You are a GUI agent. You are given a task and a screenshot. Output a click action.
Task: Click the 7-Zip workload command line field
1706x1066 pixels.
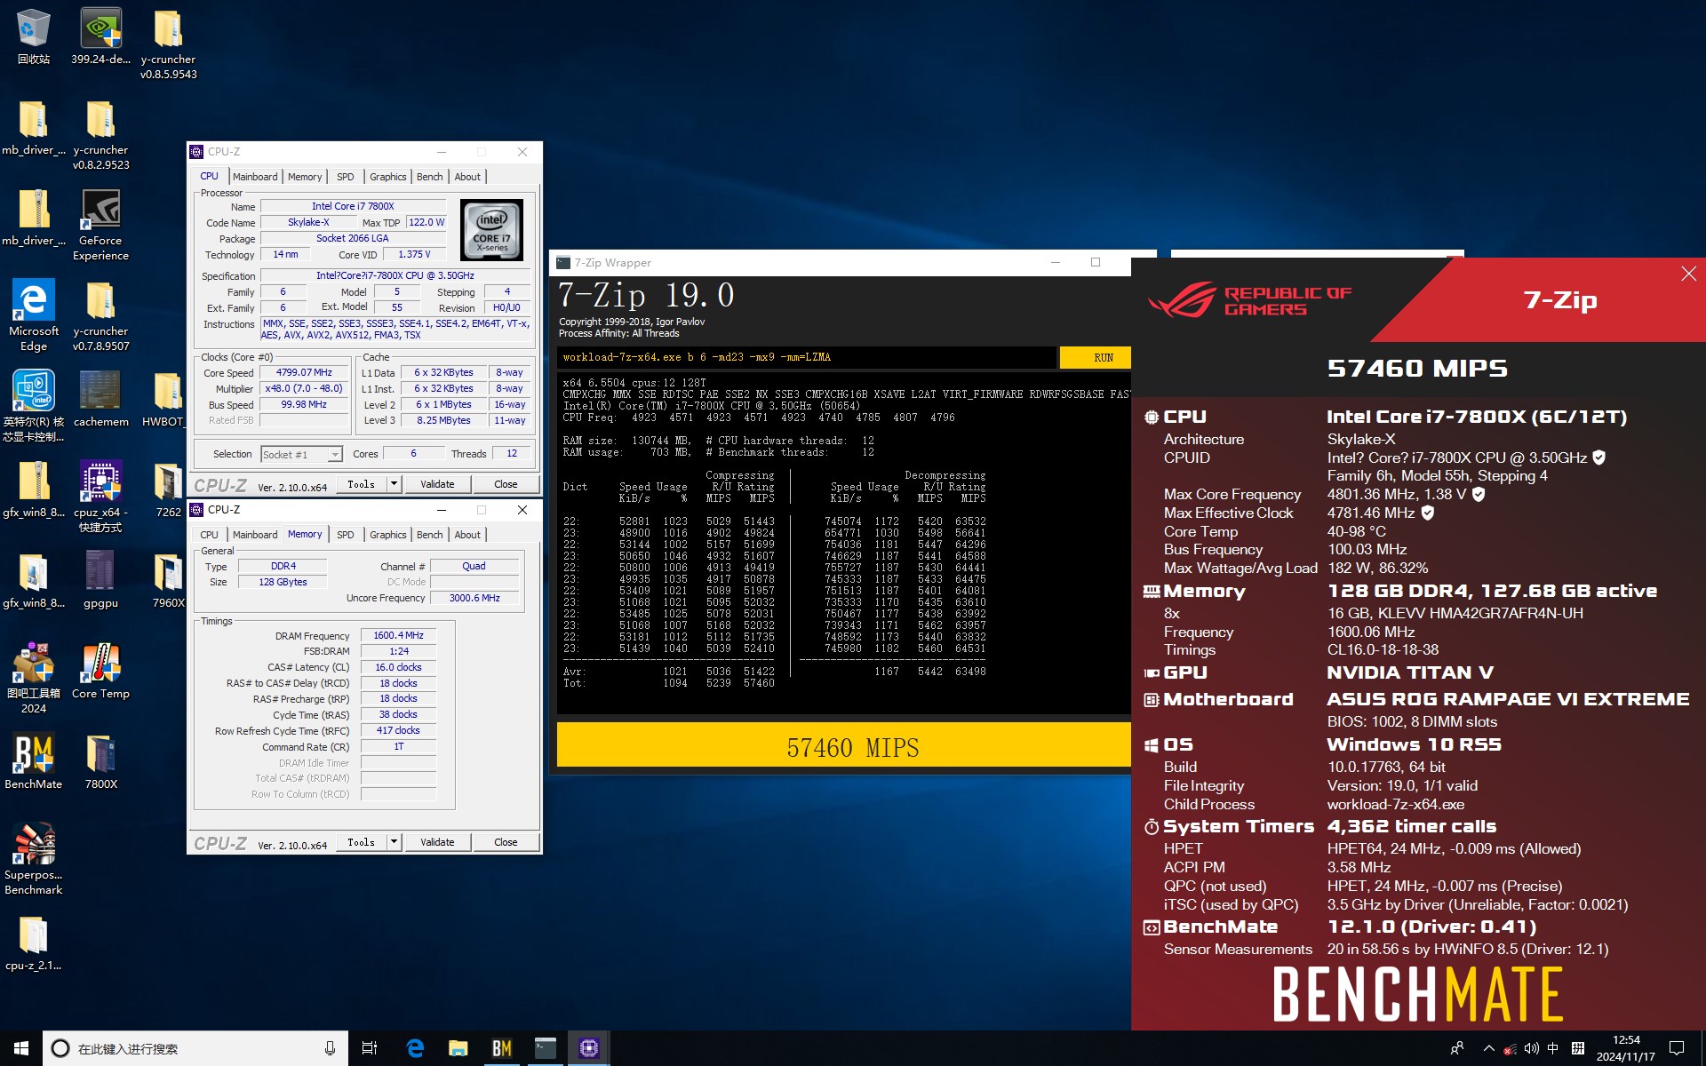[x=806, y=357]
